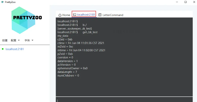The height and width of the screenshot is (102, 197).
Task: Maximize the PrettyZoo window
Action: (x=185, y=2)
